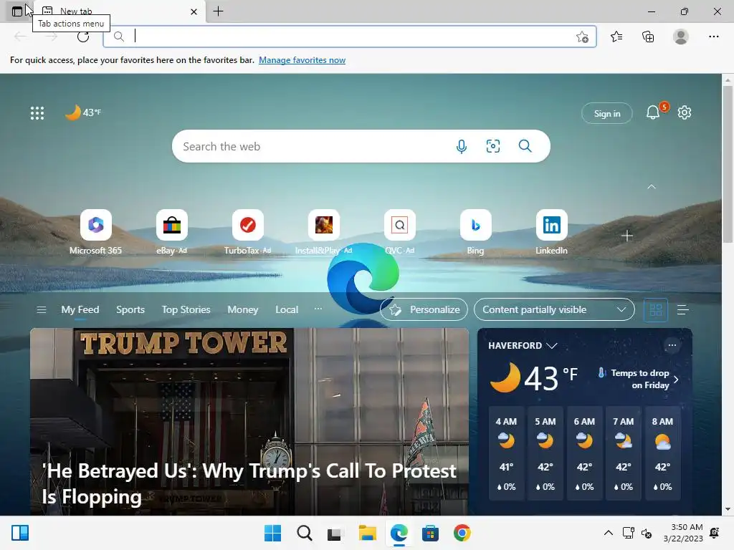734x550 pixels.
Task: Click the Manage favorites now link
Action: coord(302,60)
